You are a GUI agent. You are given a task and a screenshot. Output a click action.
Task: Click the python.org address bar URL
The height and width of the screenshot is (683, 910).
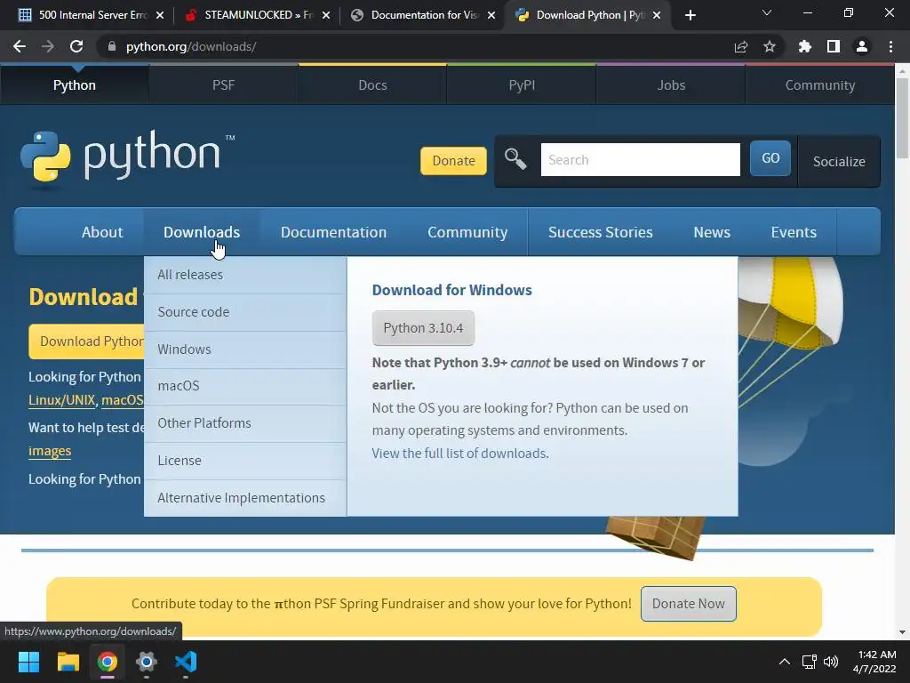point(191,46)
